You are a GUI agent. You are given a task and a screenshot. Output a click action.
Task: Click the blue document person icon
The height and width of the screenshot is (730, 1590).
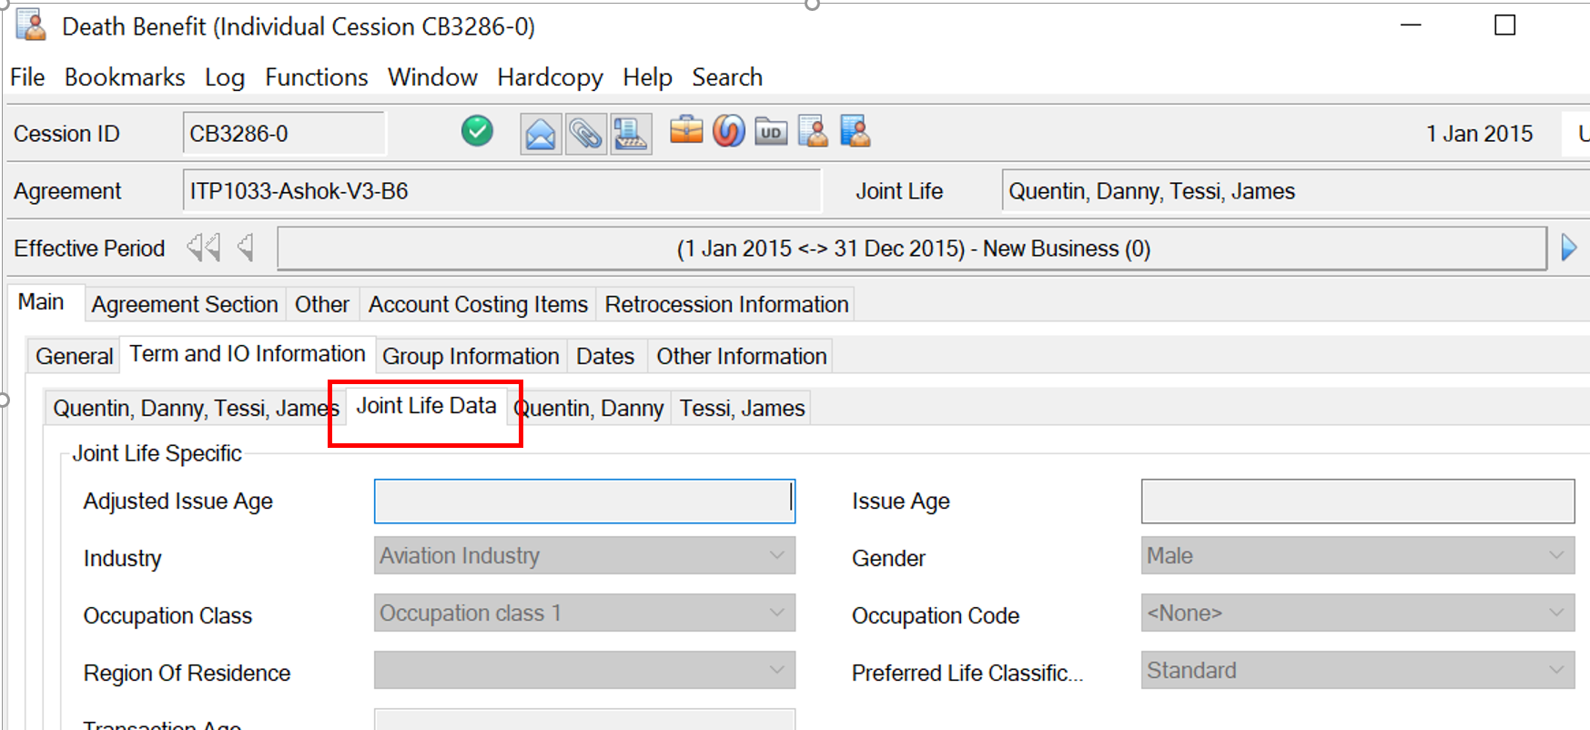855,132
